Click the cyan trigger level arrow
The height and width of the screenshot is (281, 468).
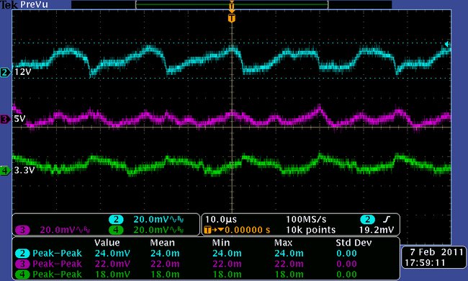tap(447, 45)
